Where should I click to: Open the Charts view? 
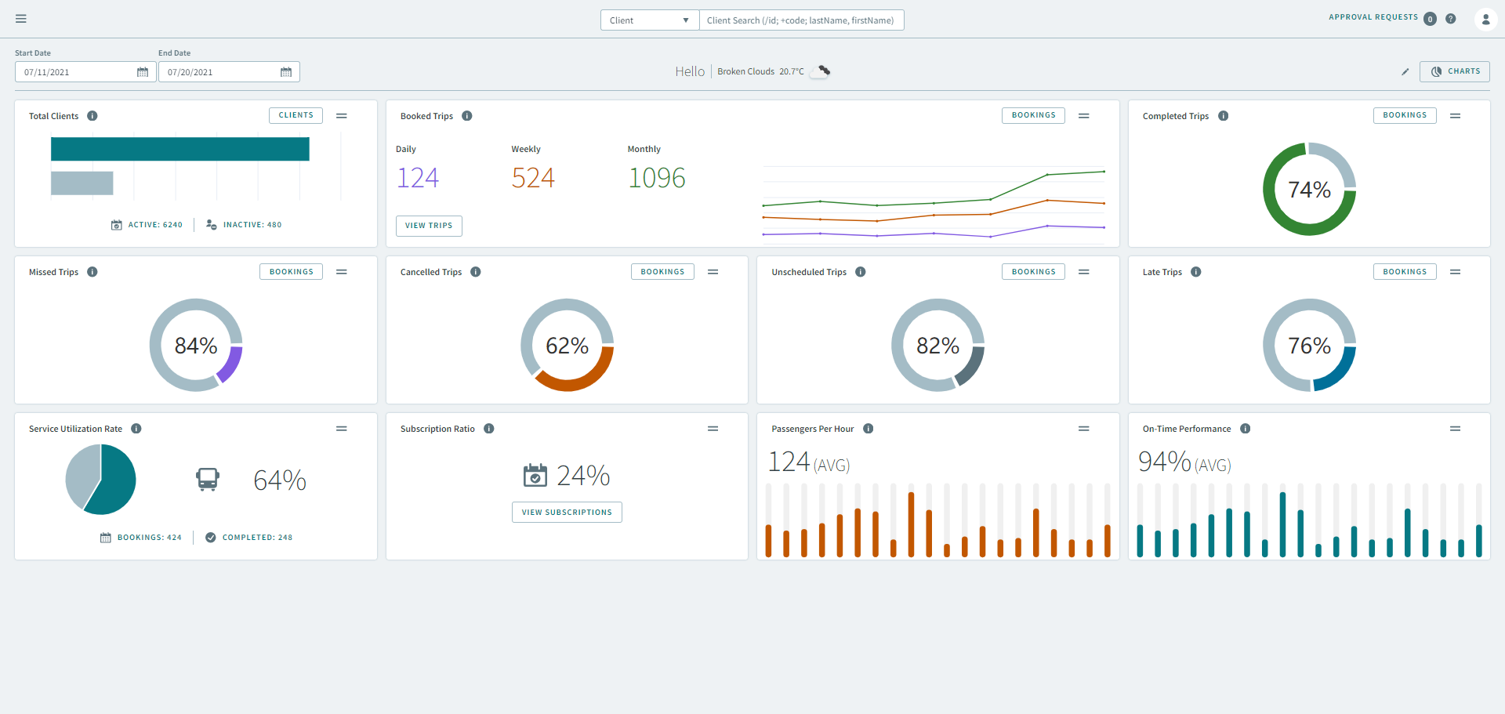click(1455, 71)
